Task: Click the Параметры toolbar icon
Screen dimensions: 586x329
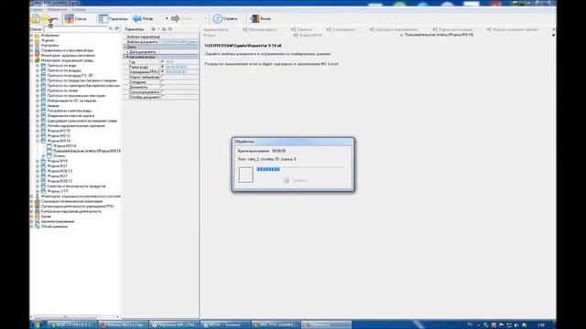Action: tap(103, 18)
